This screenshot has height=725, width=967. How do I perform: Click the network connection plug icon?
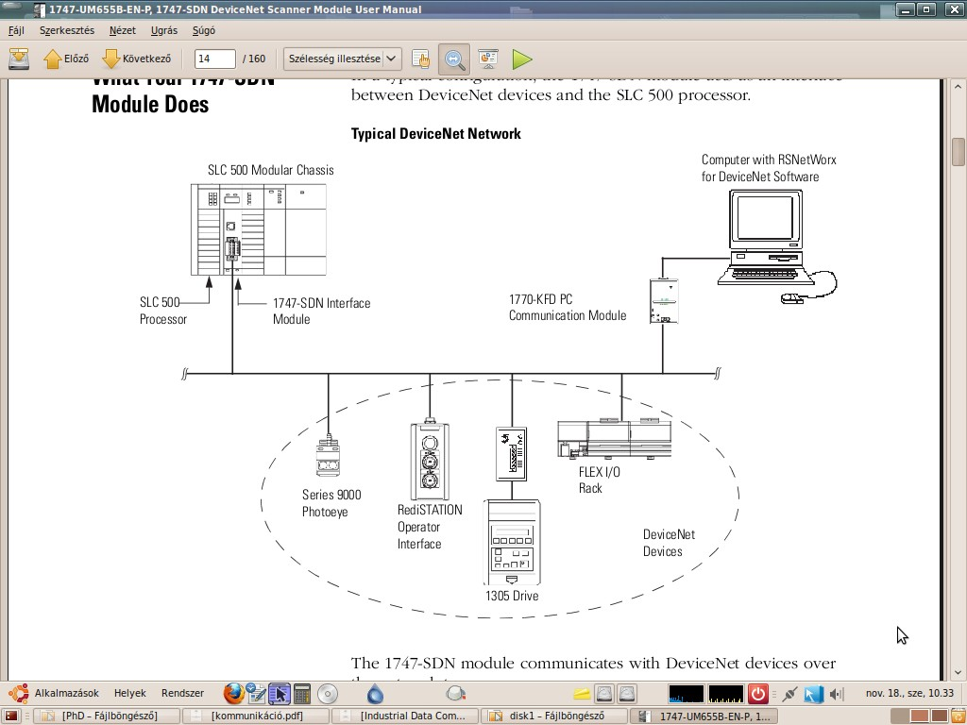click(790, 694)
